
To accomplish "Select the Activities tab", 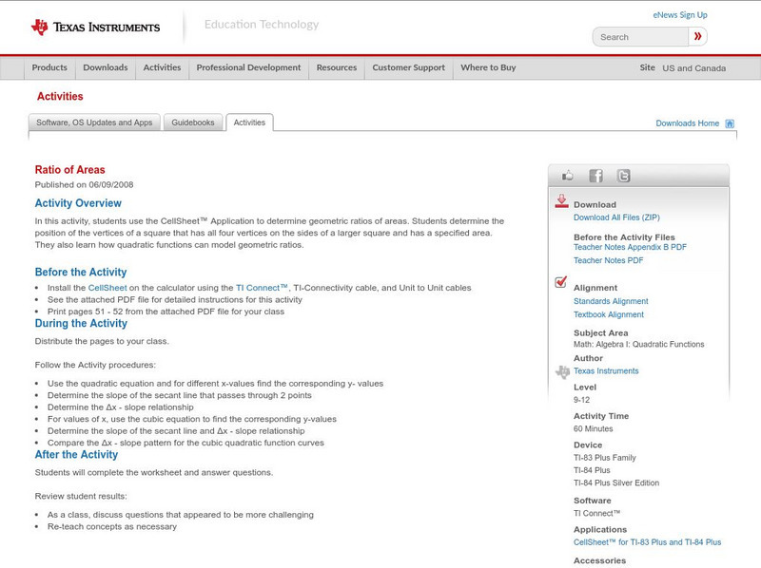I will click(x=249, y=123).
